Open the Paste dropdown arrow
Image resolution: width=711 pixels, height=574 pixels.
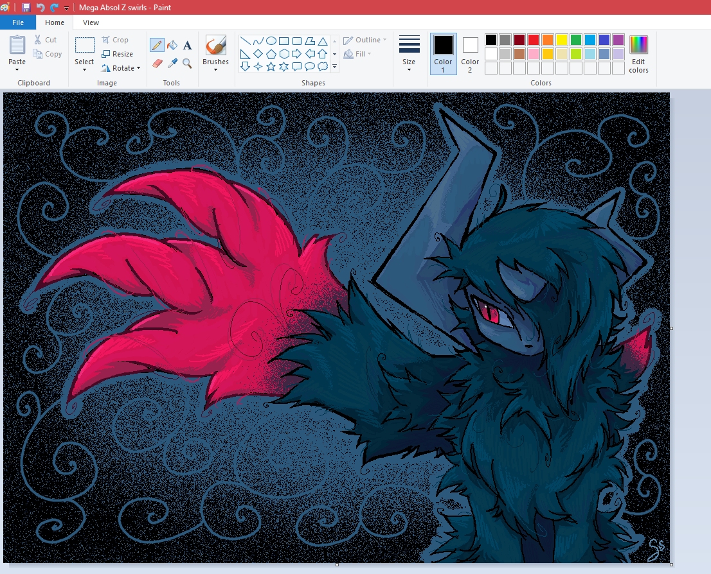click(x=17, y=69)
